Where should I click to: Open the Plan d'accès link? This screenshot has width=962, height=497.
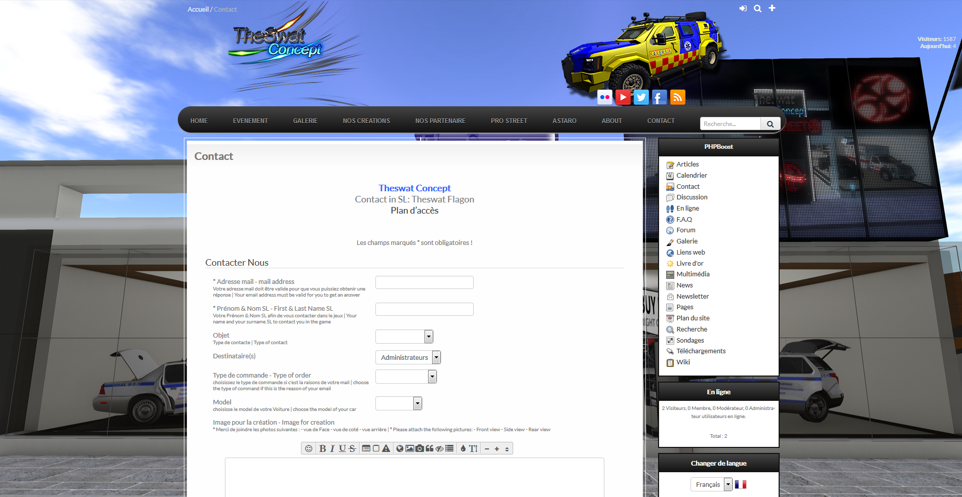[x=414, y=211]
